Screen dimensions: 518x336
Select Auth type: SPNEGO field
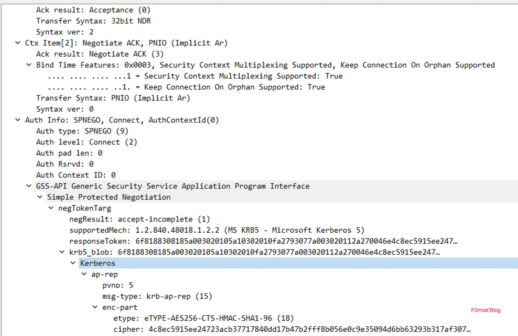coord(82,131)
